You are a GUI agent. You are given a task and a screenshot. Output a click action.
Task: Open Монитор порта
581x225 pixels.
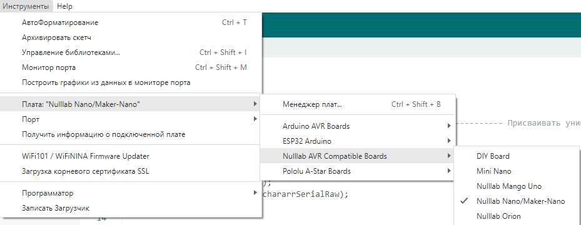tap(131, 67)
